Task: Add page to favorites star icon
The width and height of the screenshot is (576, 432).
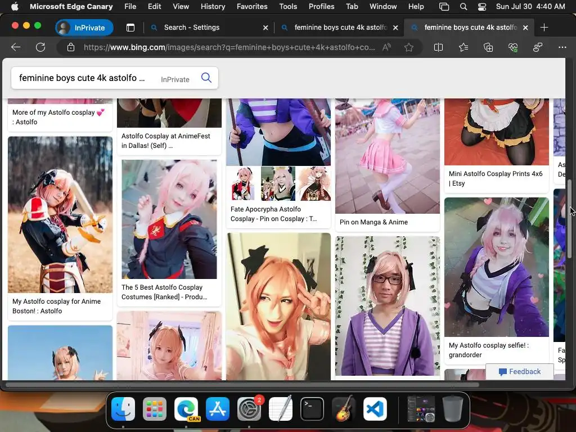Action: pyautogui.click(x=409, y=47)
